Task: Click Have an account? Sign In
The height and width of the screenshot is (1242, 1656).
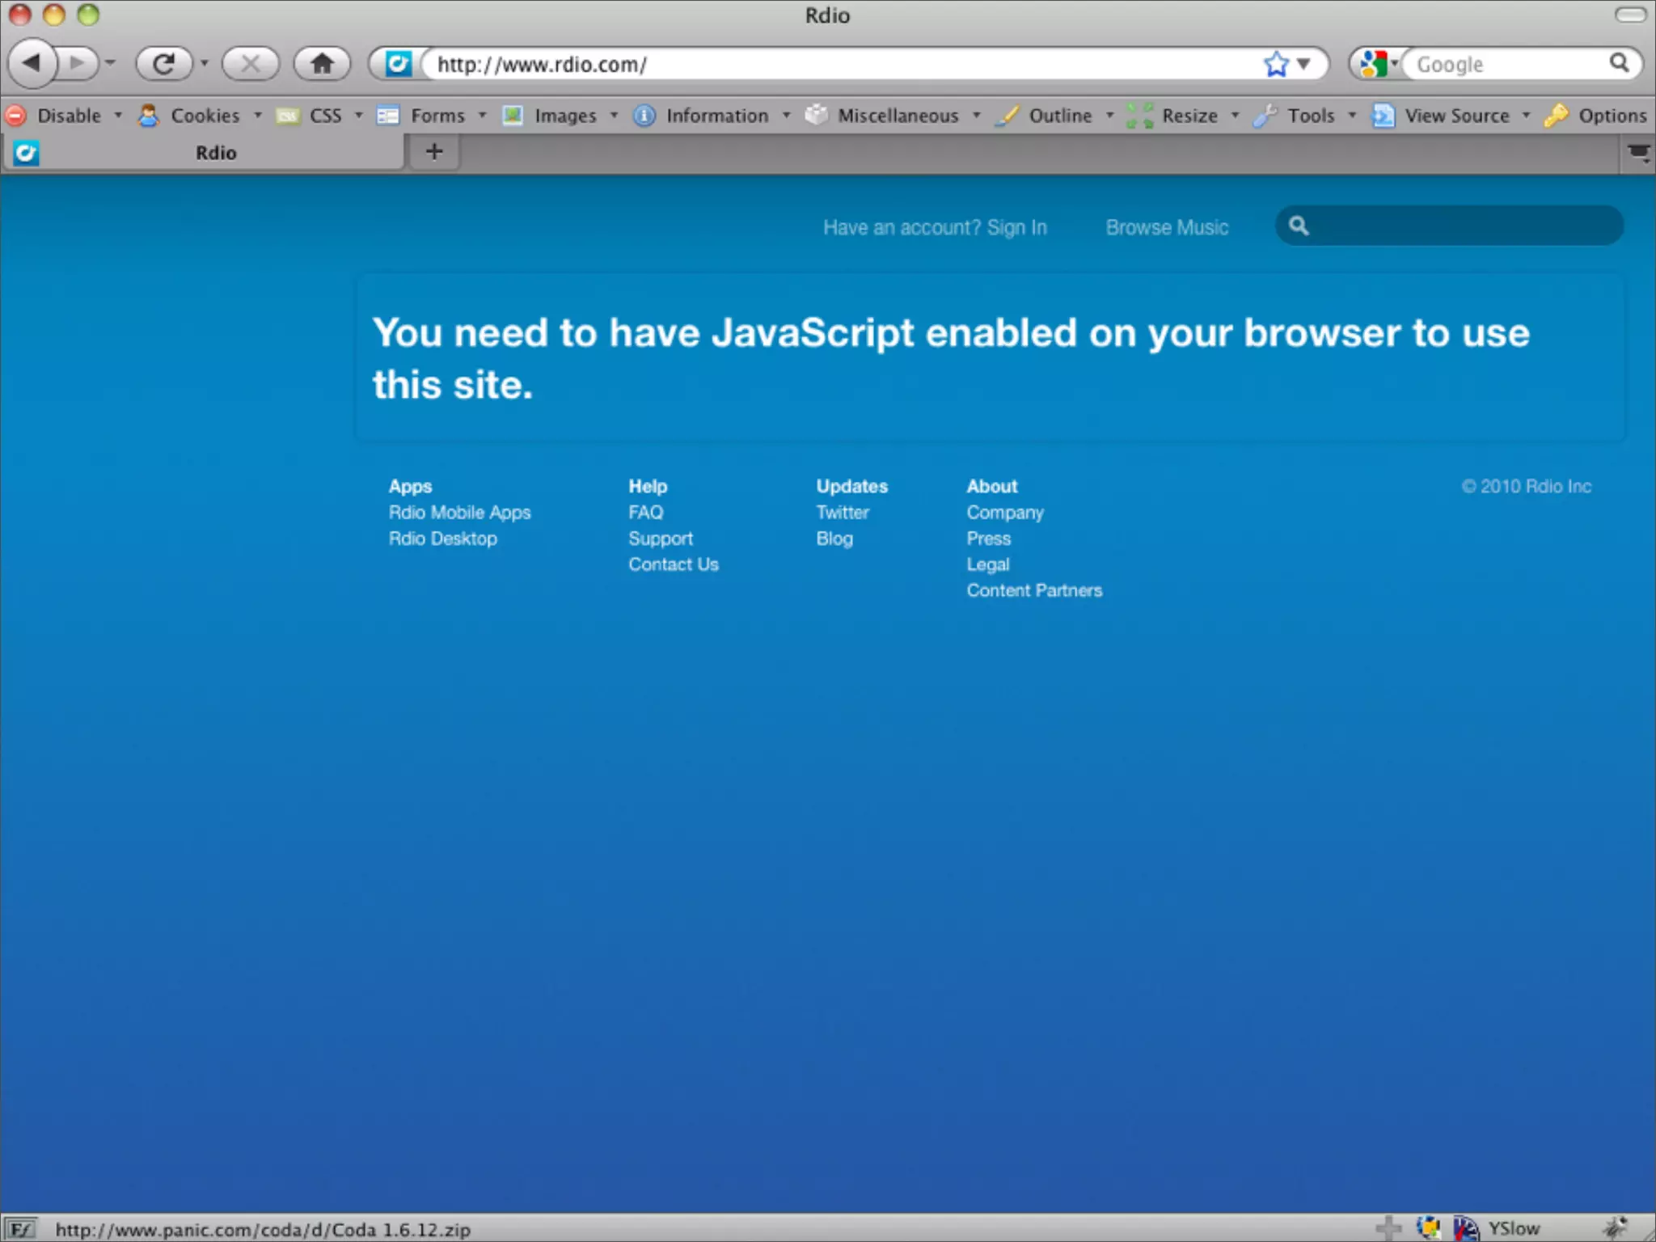Action: 935,228
